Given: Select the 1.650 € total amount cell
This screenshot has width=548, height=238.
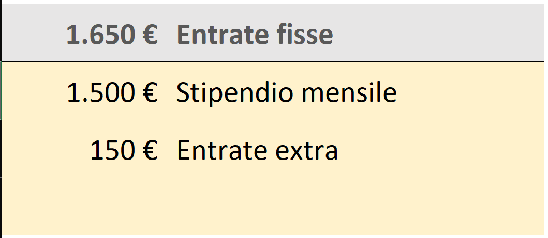Looking at the screenshot, I should (x=111, y=35).
